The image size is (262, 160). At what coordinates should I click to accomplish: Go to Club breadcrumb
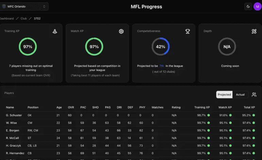23,19
